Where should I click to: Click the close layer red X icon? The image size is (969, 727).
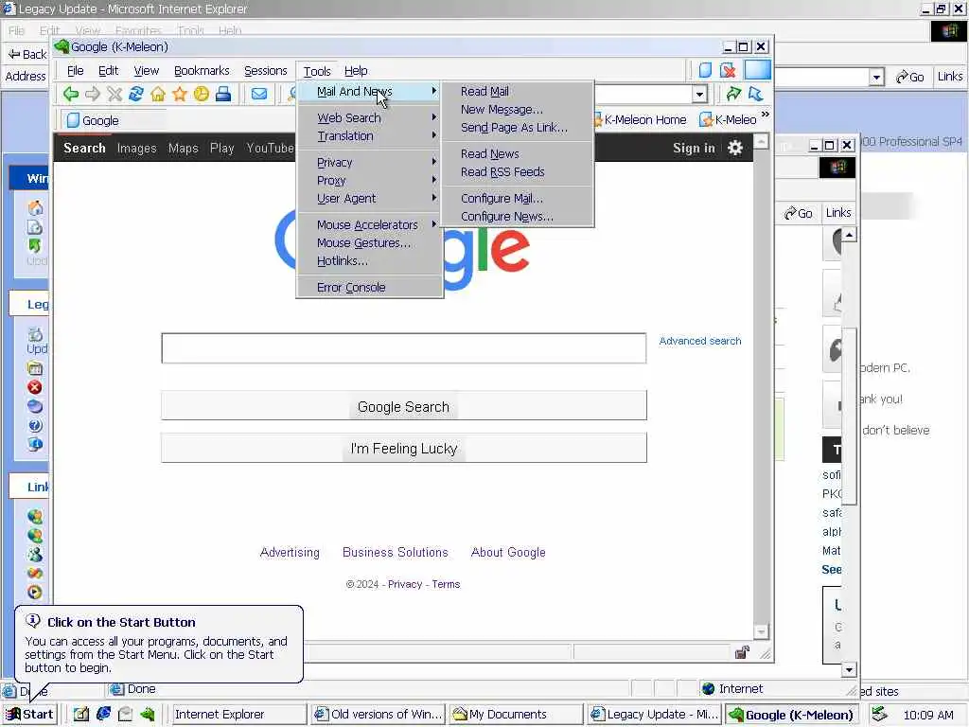click(x=728, y=70)
